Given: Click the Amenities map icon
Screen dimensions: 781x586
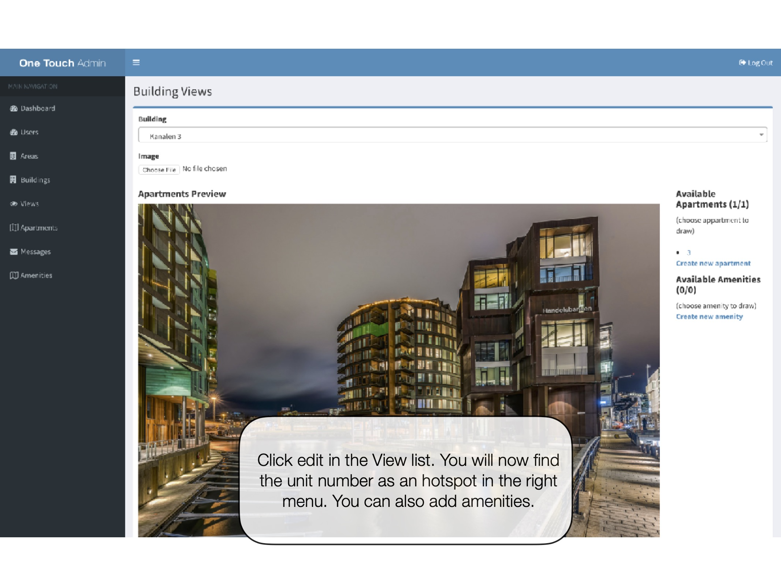Looking at the screenshot, I should point(14,275).
